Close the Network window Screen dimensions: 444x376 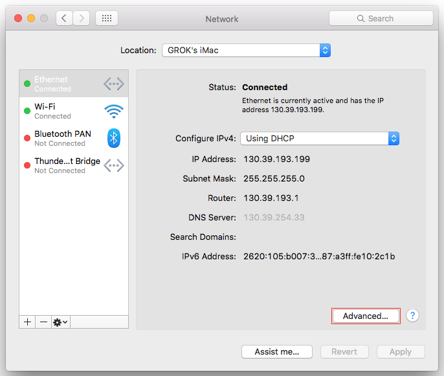[x=18, y=18]
